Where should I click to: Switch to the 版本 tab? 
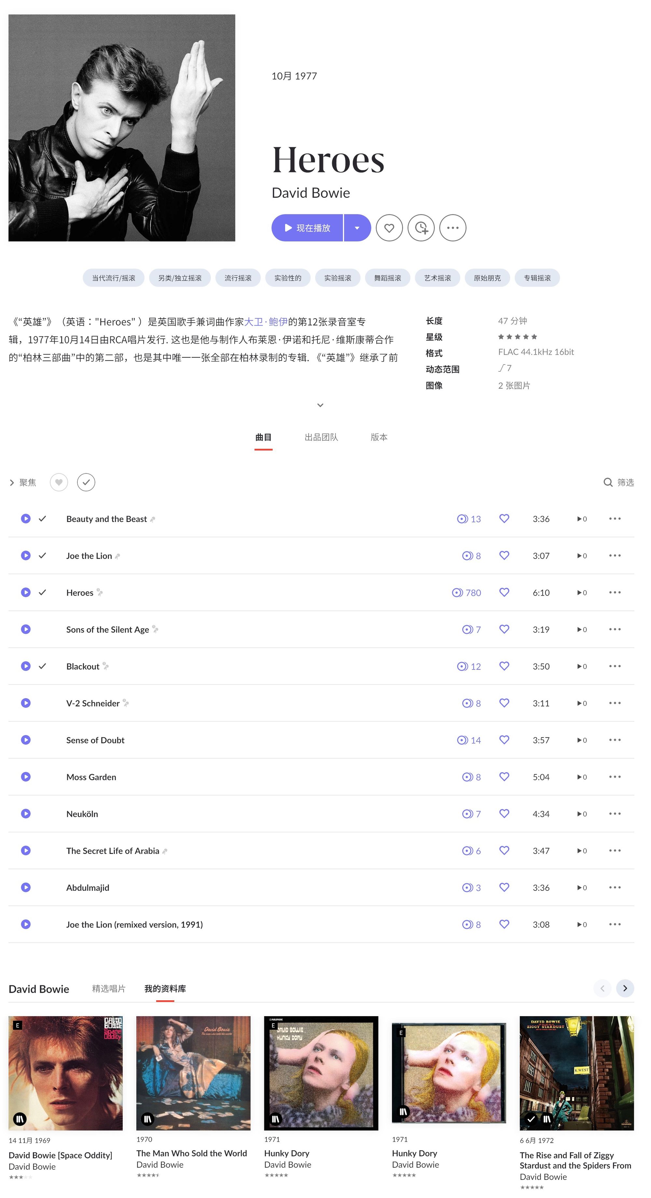pyautogui.click(x=379, y=437)
